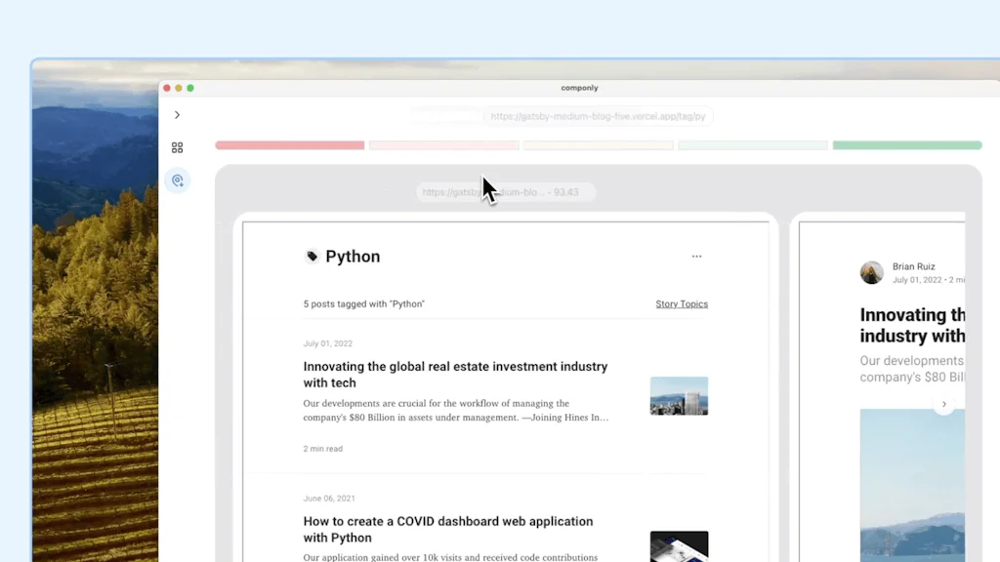The image size is (1000, 562).
Task: Open the COVID dashboard article headline
Action: tap(447, 529)
